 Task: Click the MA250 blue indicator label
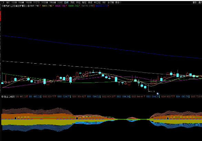pos(102,6)
